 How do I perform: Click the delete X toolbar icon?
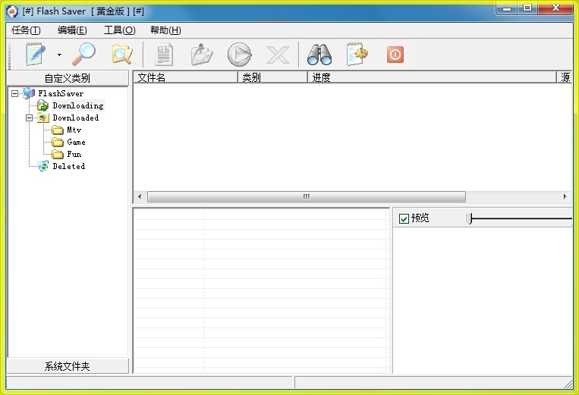pos(278,55)
